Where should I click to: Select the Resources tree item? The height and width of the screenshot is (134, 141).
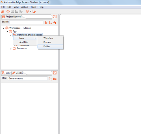click(x=21, y=48)
